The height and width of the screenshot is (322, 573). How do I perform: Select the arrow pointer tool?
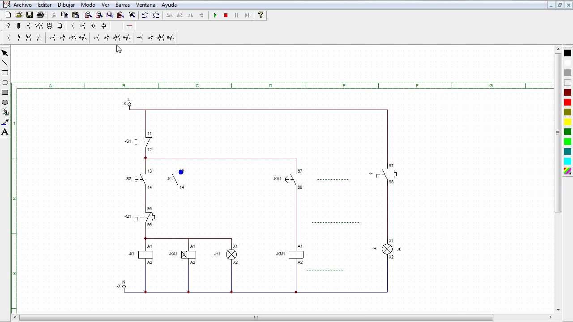tap(5, 53)
